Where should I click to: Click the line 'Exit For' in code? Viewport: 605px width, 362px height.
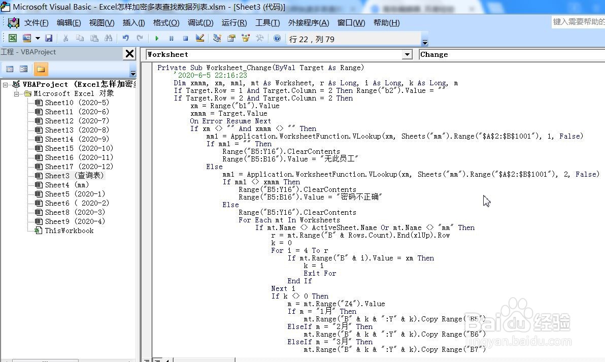[319, 274]
